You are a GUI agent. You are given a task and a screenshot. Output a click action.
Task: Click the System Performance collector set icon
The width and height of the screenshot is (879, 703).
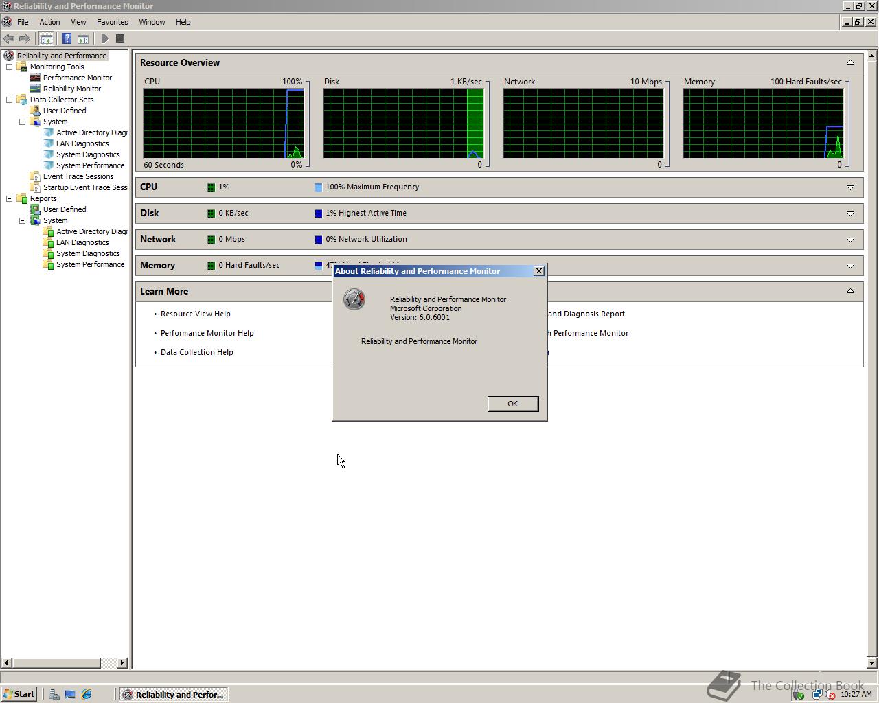(x=48, y=165)
